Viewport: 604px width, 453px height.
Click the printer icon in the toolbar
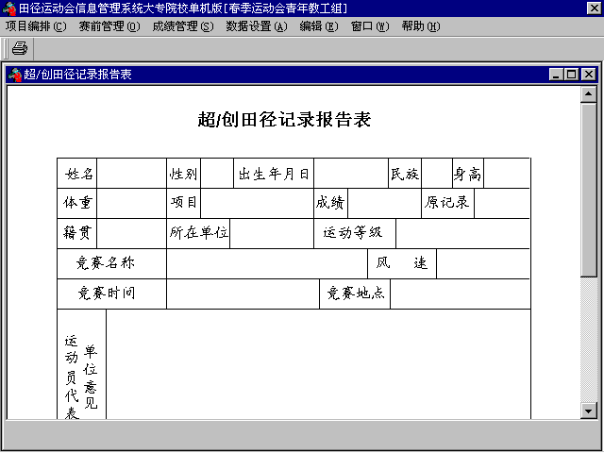tap(20, 49)
